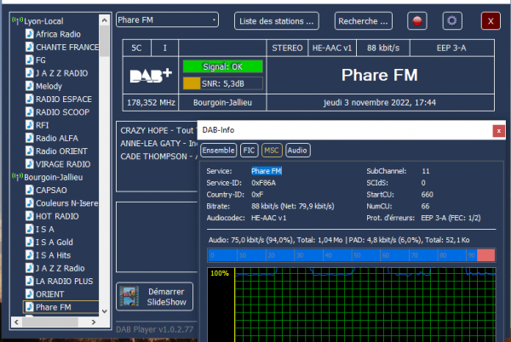This screenshot has width=511, height=342.
Task: Select Phare FM in the station tree
Action: coord(54,307)
